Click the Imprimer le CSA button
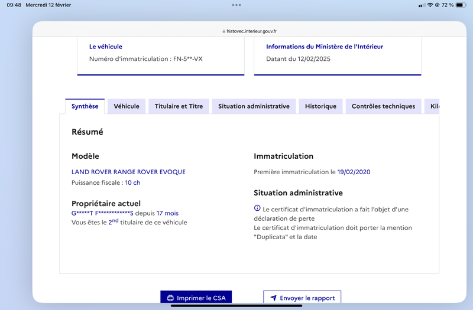 pos(196,297)
